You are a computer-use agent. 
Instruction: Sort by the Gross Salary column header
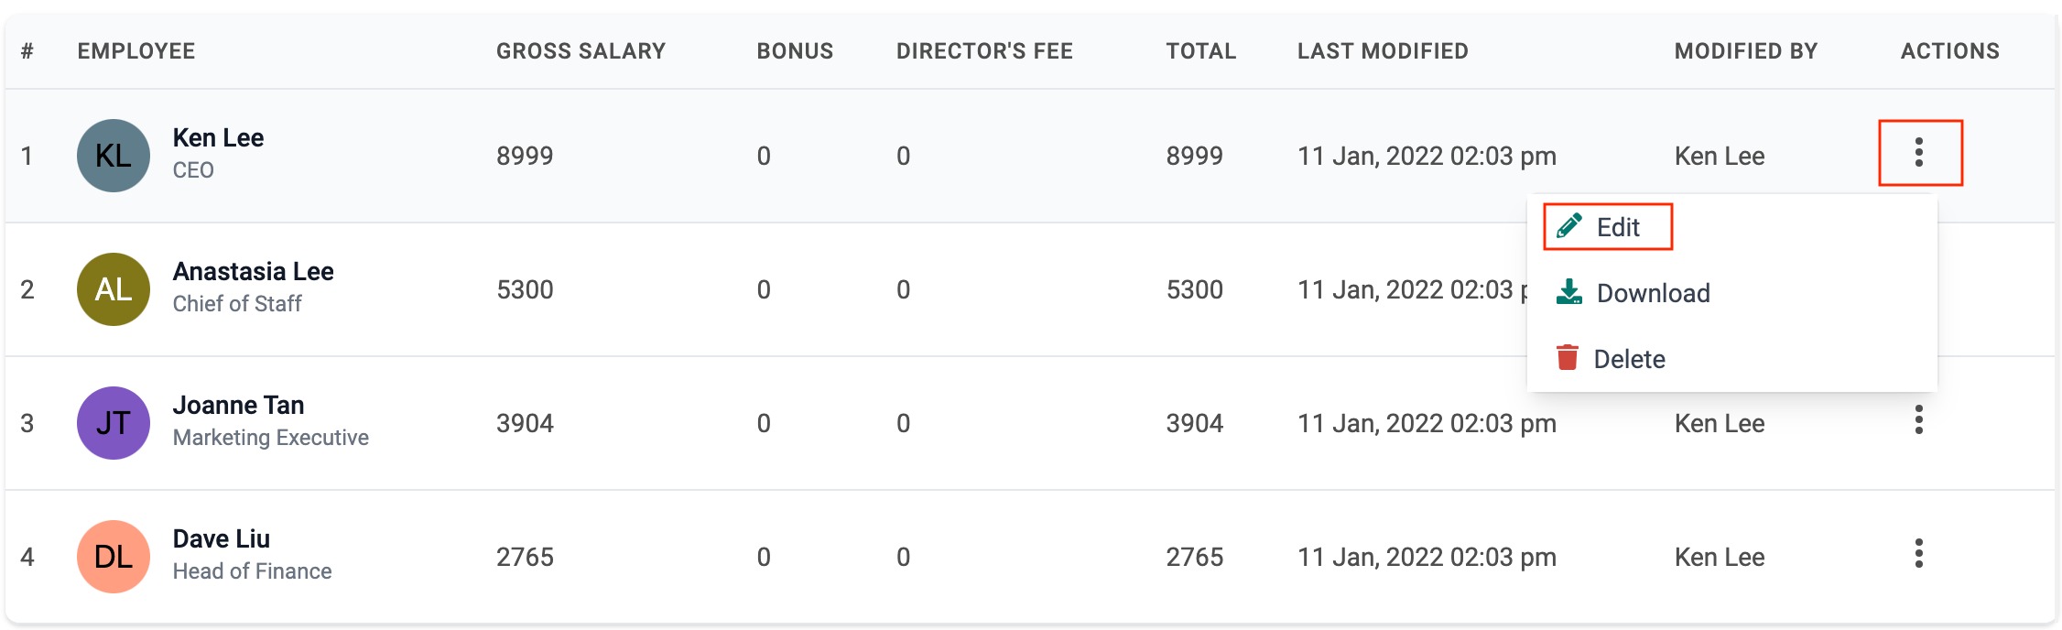581,51
